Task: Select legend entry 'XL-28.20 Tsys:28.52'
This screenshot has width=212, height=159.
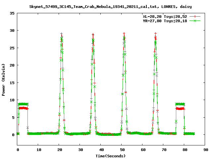Action: tap(165, 17)
